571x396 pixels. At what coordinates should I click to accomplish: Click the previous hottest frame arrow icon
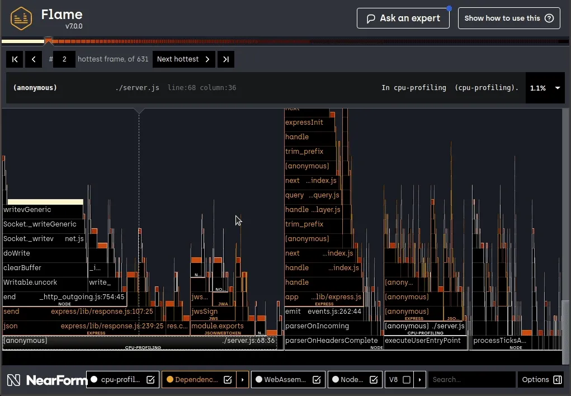tap(33, 59)
